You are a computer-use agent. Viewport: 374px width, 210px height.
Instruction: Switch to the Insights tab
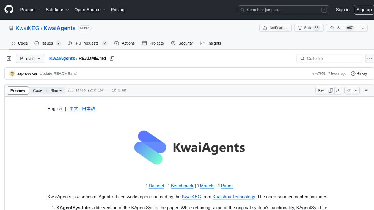pyautogui.click(x=210, y=43)
